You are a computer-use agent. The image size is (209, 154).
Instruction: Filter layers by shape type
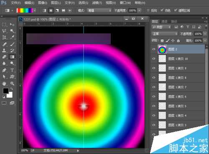click(194, 27)
